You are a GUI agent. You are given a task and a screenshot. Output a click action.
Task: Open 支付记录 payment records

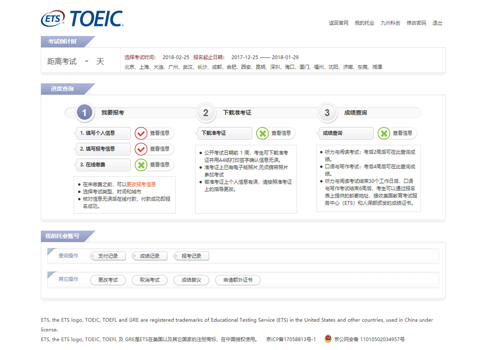pyautogui.click(x=108, y=256)
